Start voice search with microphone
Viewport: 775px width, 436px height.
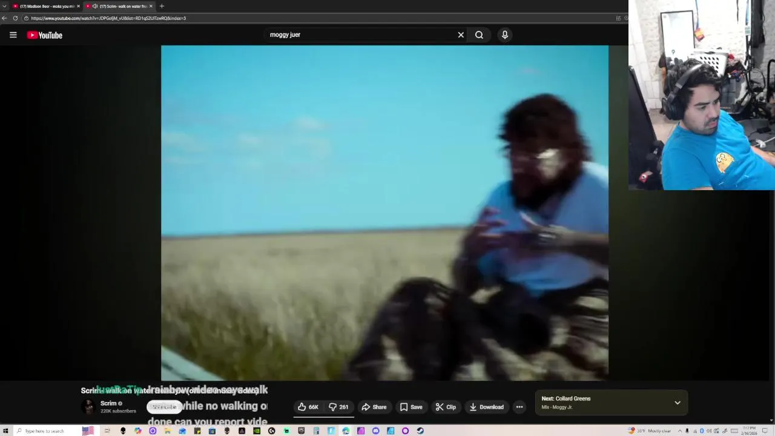tap(505, 35)
